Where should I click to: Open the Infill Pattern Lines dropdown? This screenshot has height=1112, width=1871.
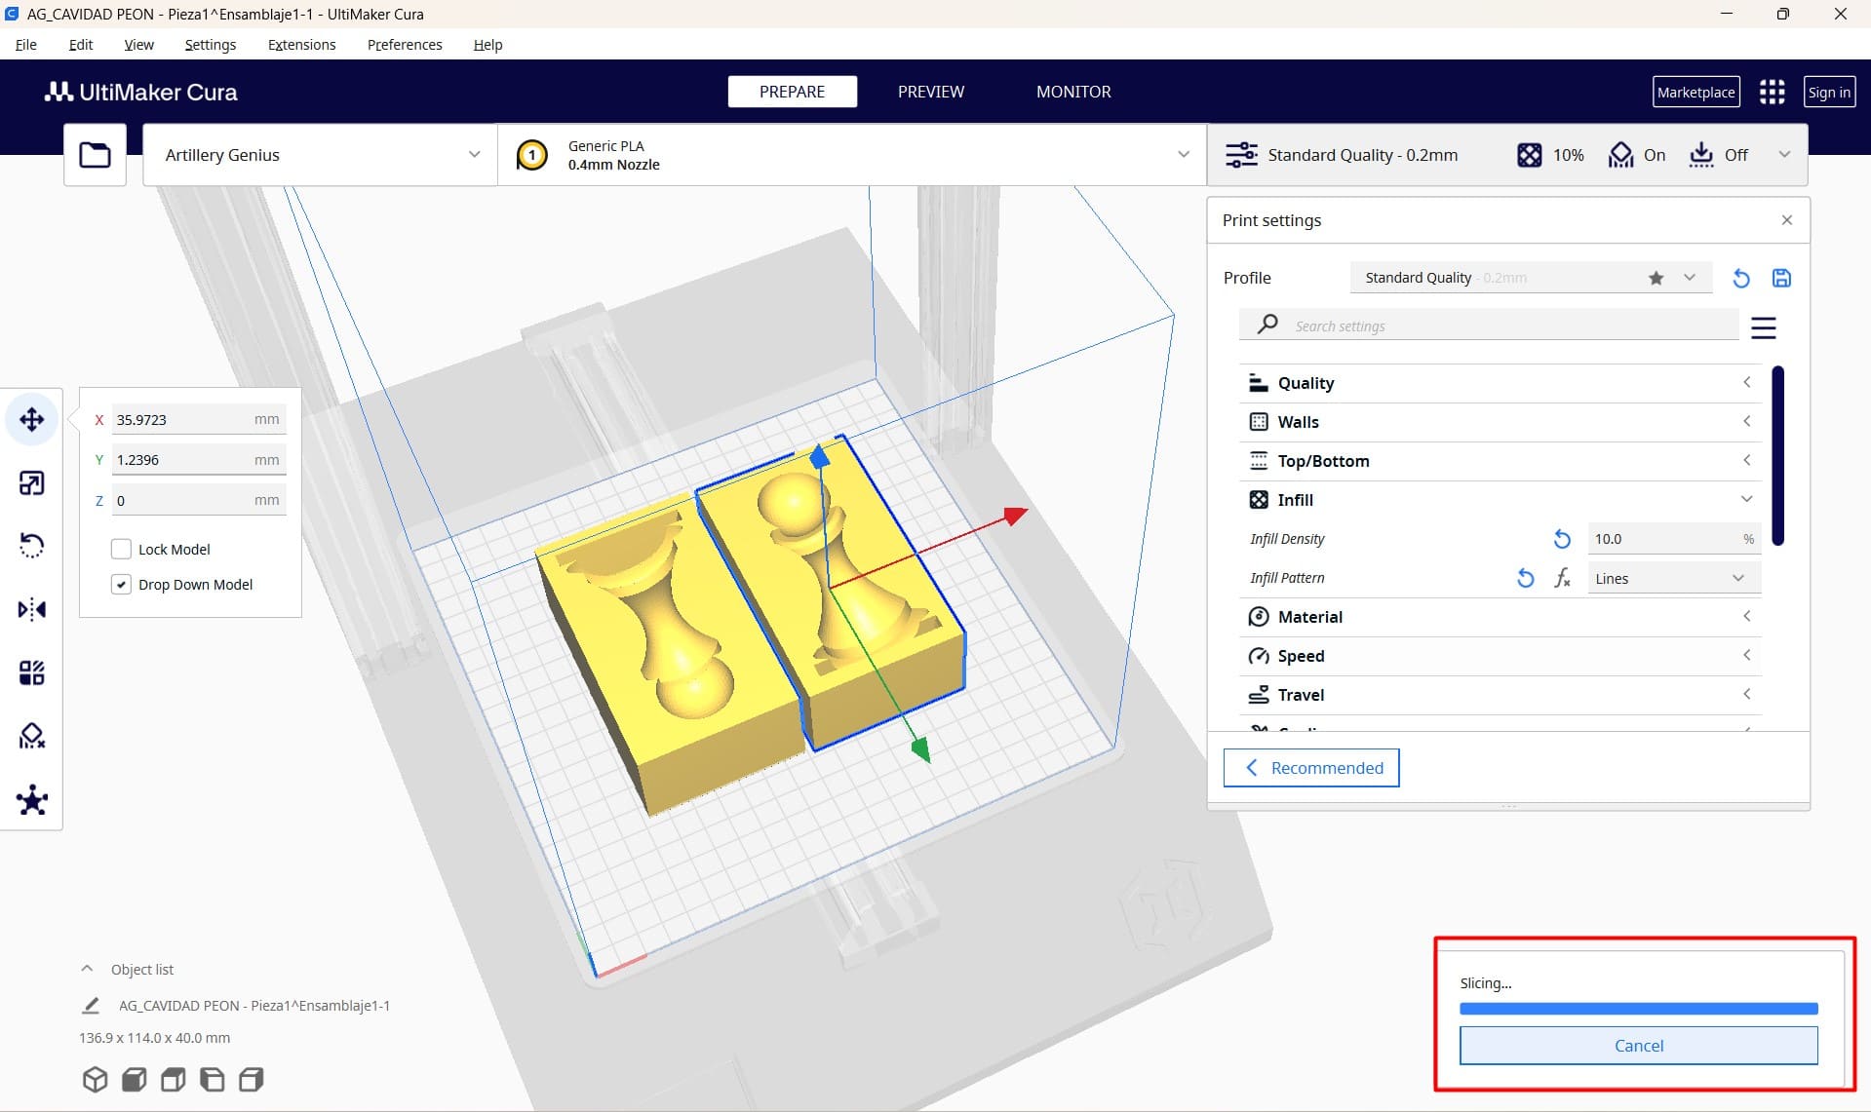pyautogui.click(x=1673, y=579)
